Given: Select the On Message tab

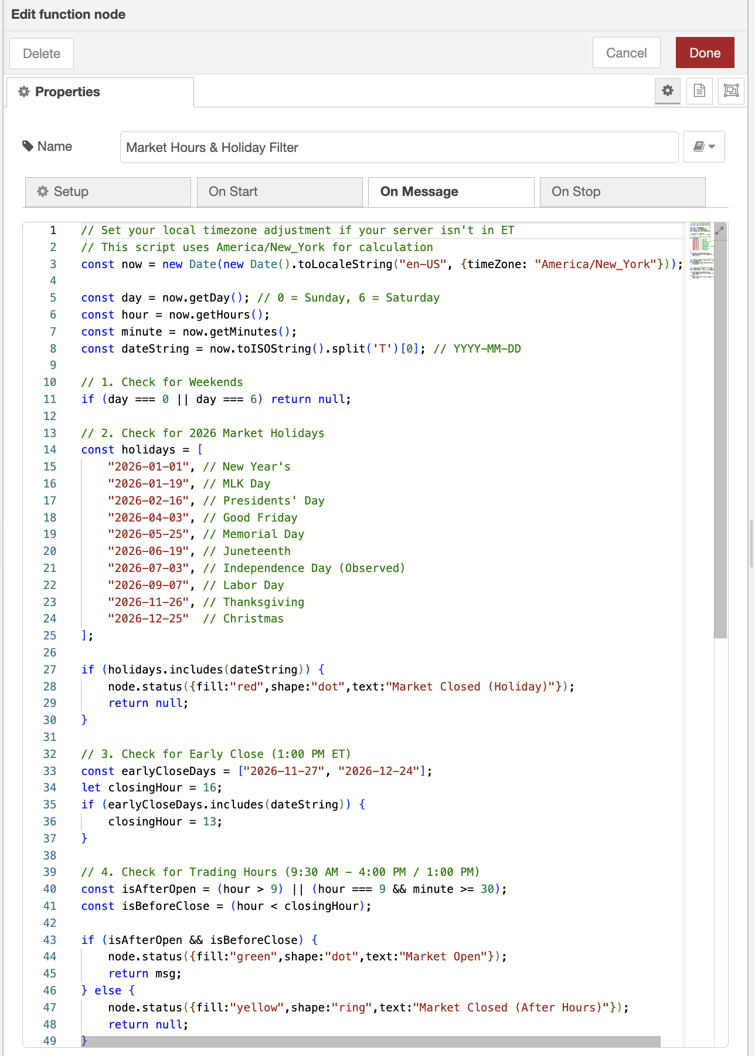Looking at the screenshot, I should click(x=451, y=192).
